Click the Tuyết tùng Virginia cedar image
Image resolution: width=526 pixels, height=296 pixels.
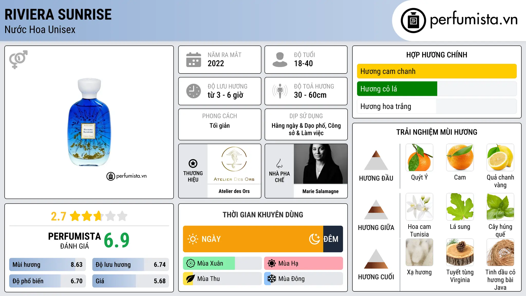pyautogui.click(x=460, y=252)
